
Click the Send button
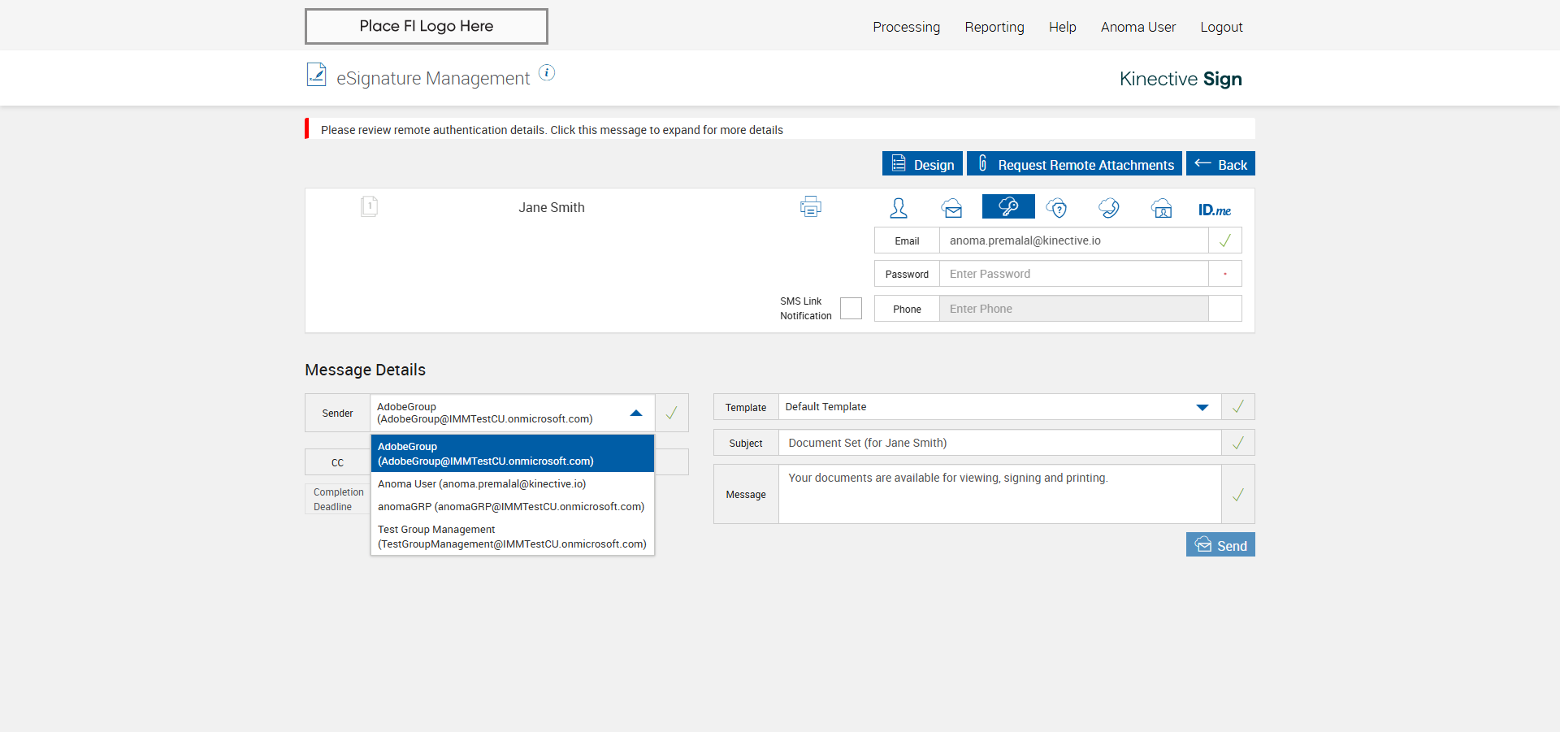pyautogui.click(x=1220, y=545)
